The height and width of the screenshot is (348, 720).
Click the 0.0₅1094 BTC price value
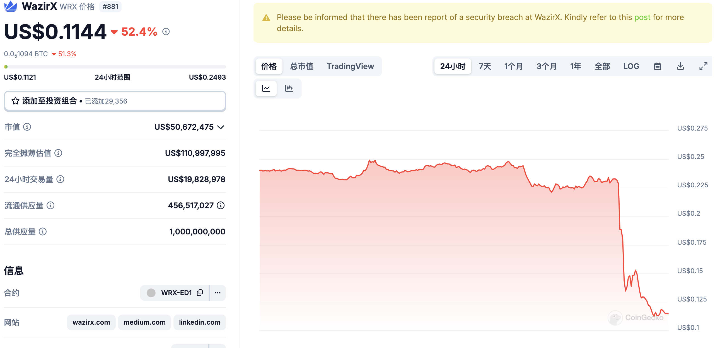point(26,54)
